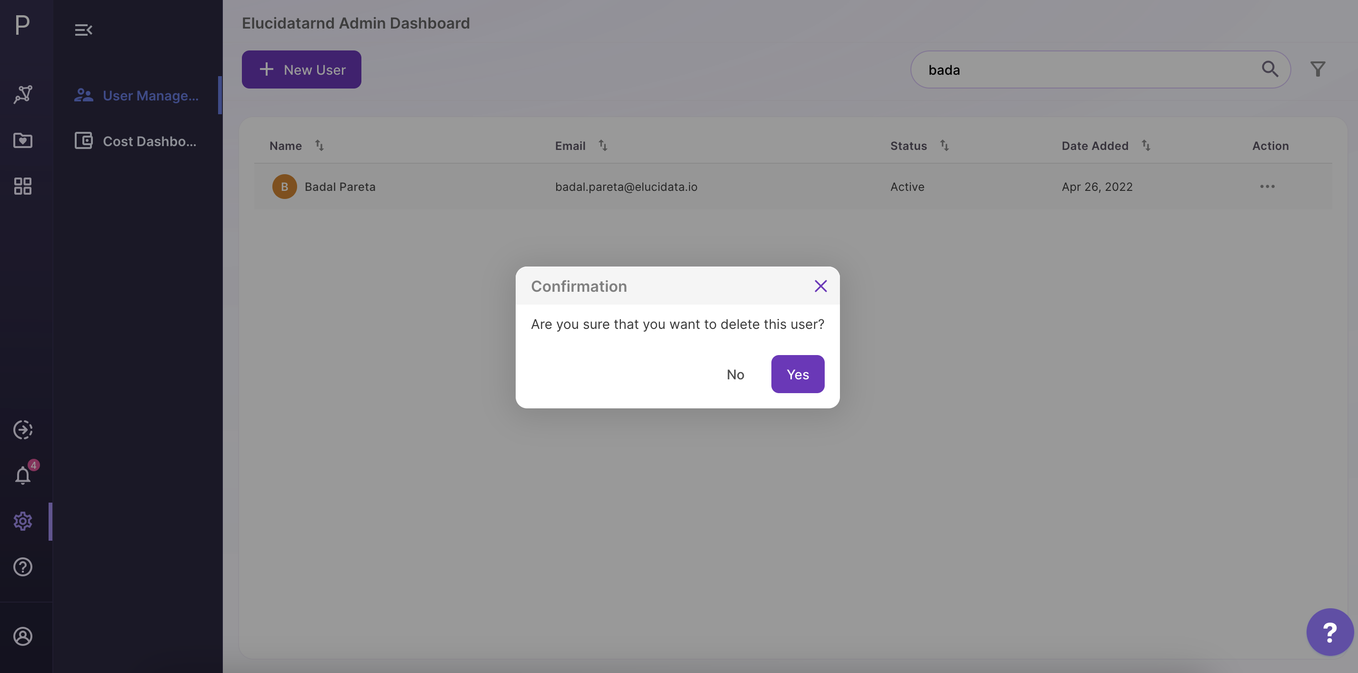Open the favorites folder icon in sidebar

point(23,140)
